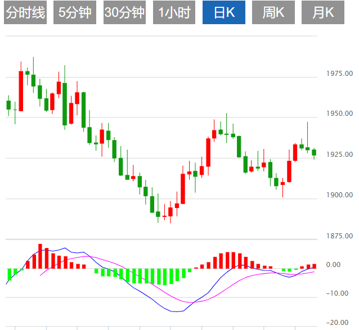
Task: Click the 1975.00 price axis label
Action: click(x=339, y=74)
